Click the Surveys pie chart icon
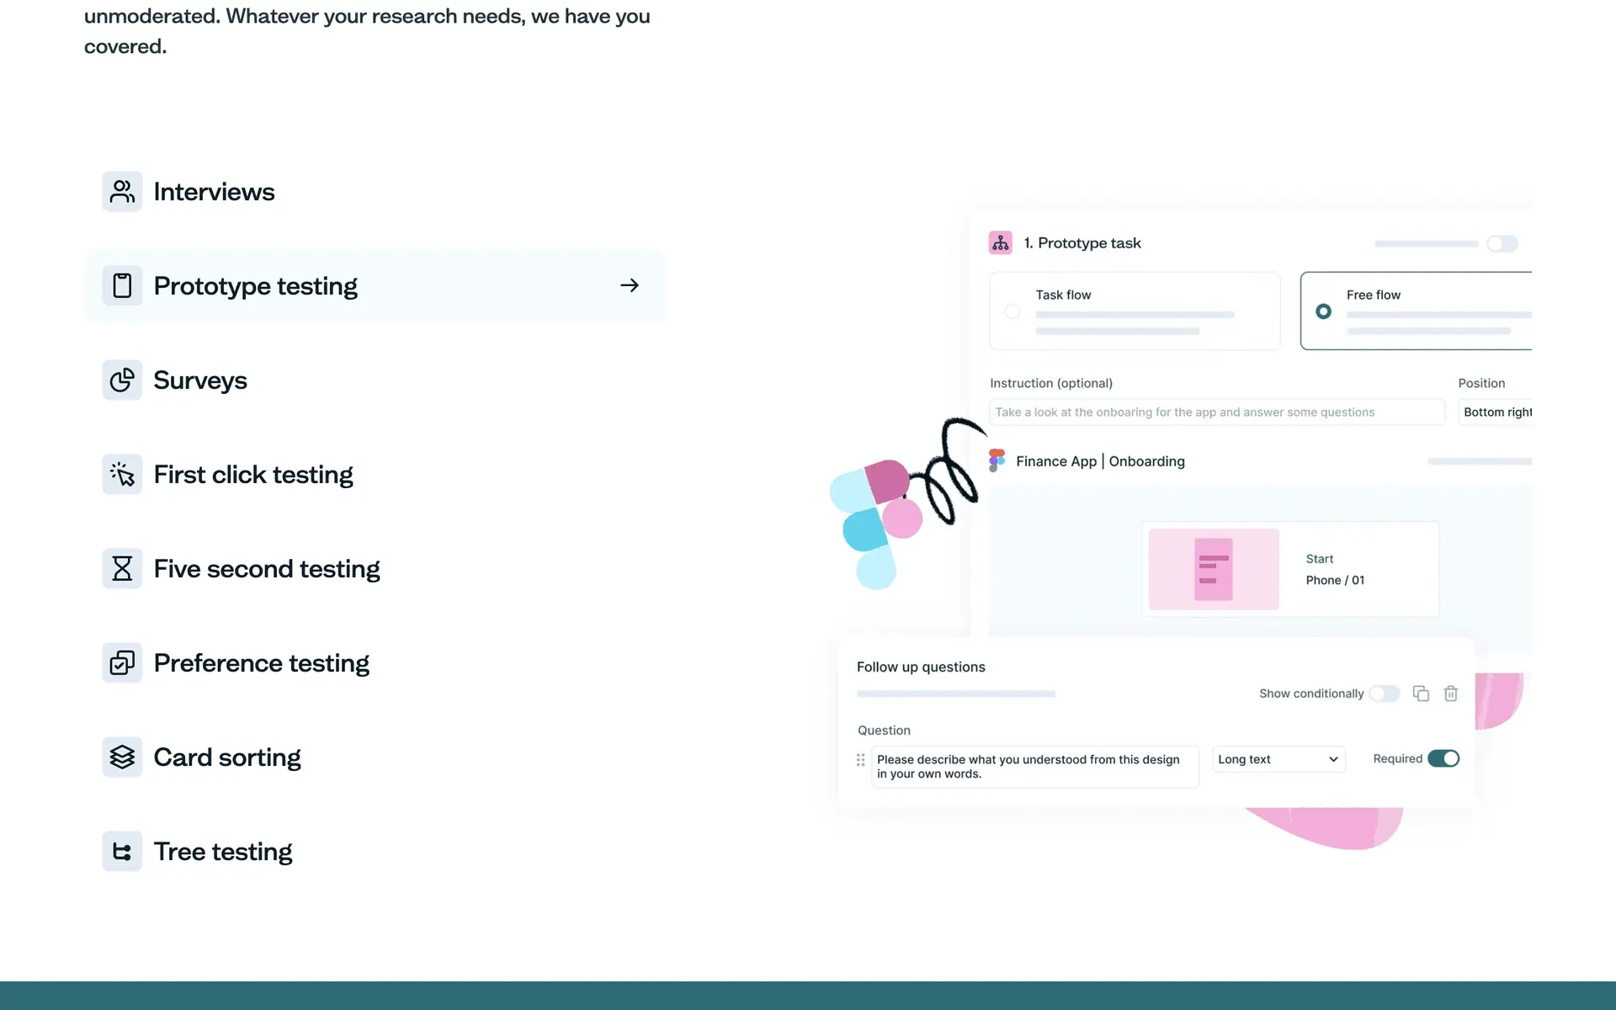This screenshot has height=1010, width=1616. coord(122,380)
